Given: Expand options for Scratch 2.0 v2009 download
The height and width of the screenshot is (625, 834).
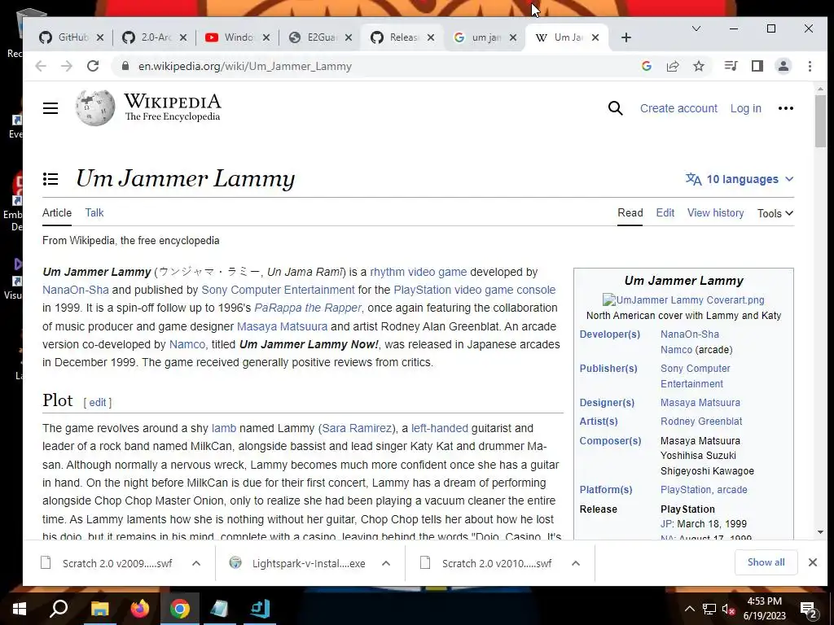Looking at the screenshot, I should [x=196, y=563].
